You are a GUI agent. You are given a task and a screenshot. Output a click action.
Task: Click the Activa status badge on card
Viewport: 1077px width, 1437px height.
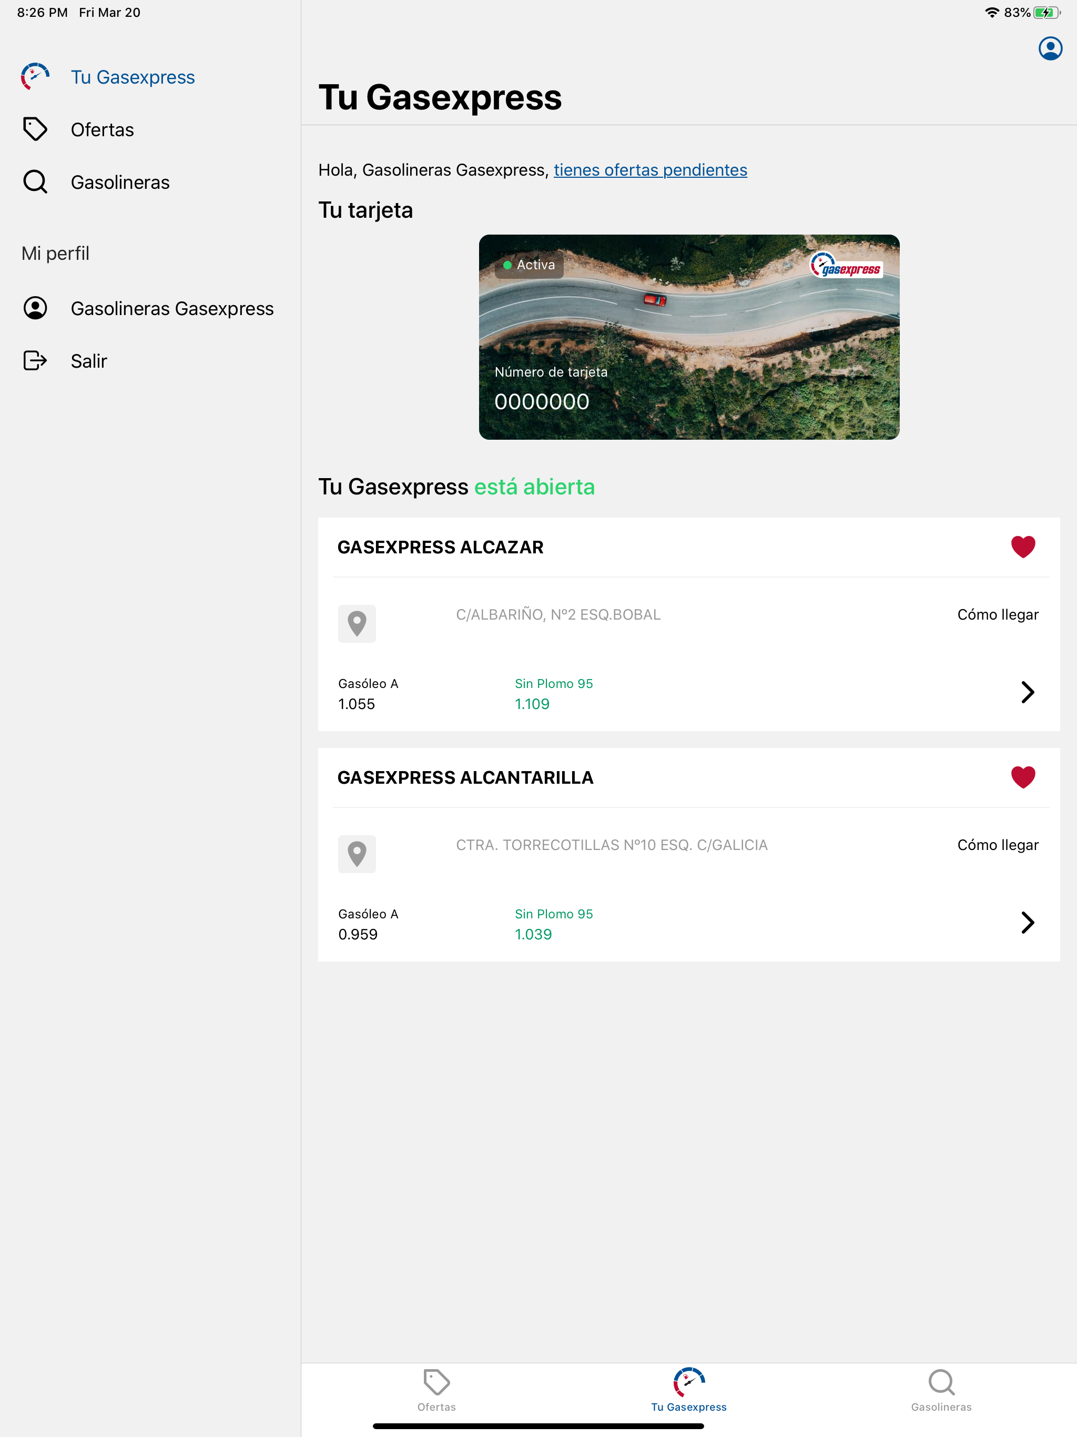click(x=529, y=265)
